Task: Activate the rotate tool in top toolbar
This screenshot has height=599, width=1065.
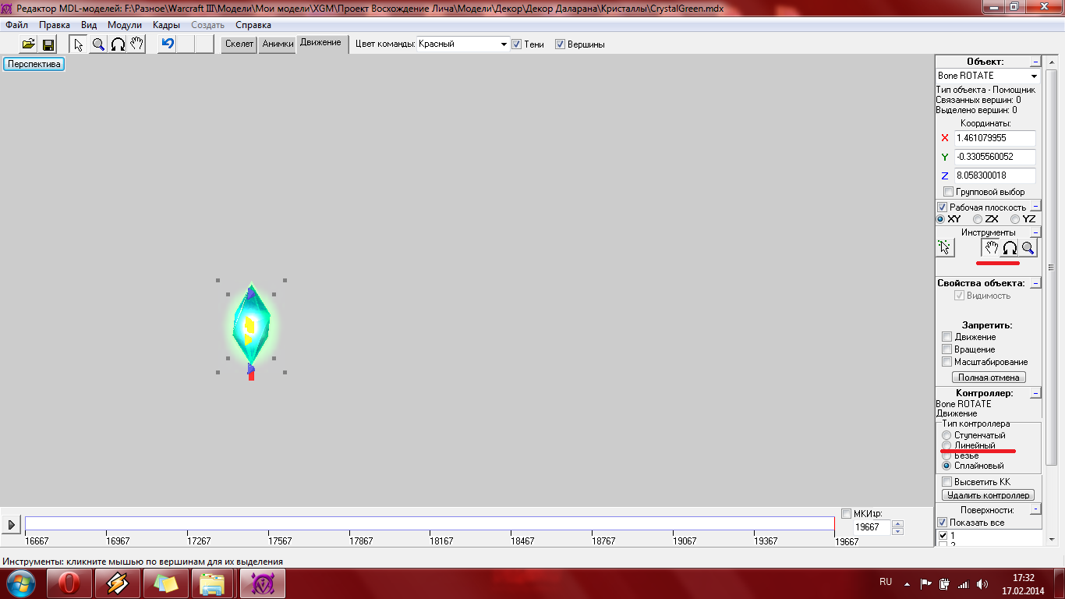Action: point(118,44)
